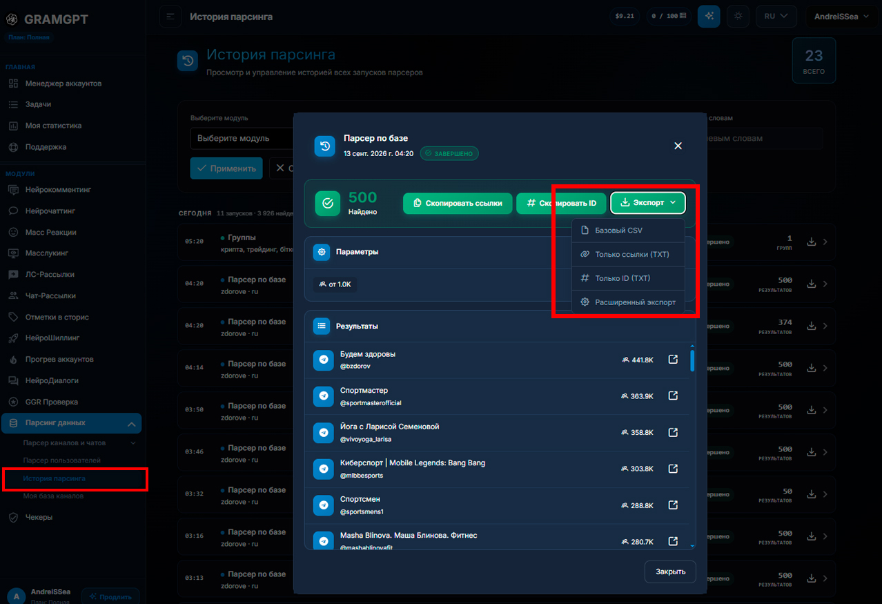Open external link for Будем здоровы
The height and width of the screenshot is (604, 882).
click(673, 360)
